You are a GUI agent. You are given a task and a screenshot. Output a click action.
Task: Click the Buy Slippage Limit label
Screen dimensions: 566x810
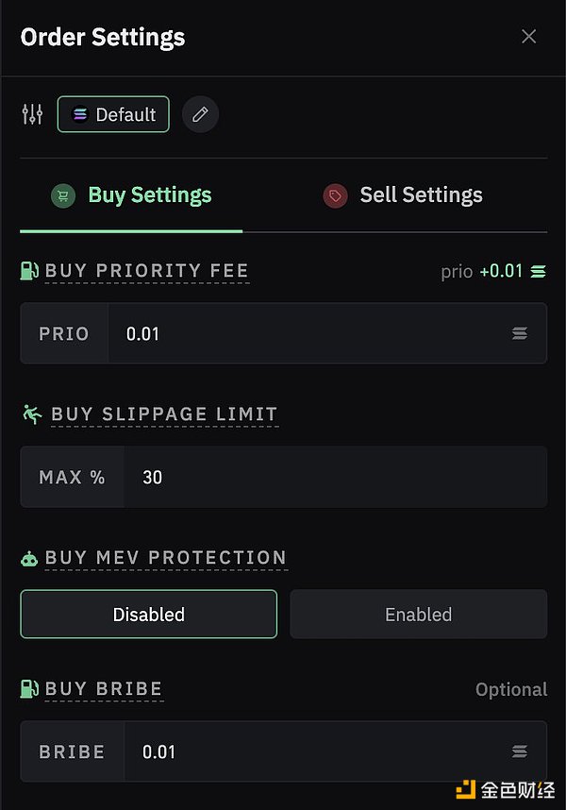tap(164, 413)
